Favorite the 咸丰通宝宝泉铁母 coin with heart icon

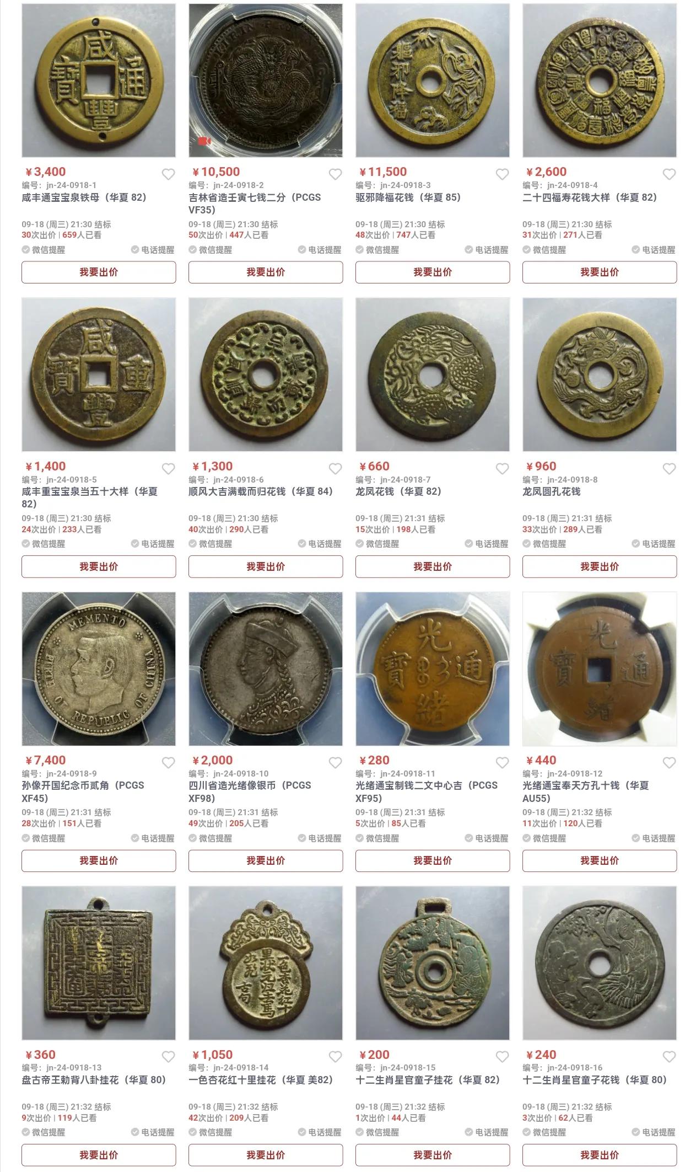(168, 175)
